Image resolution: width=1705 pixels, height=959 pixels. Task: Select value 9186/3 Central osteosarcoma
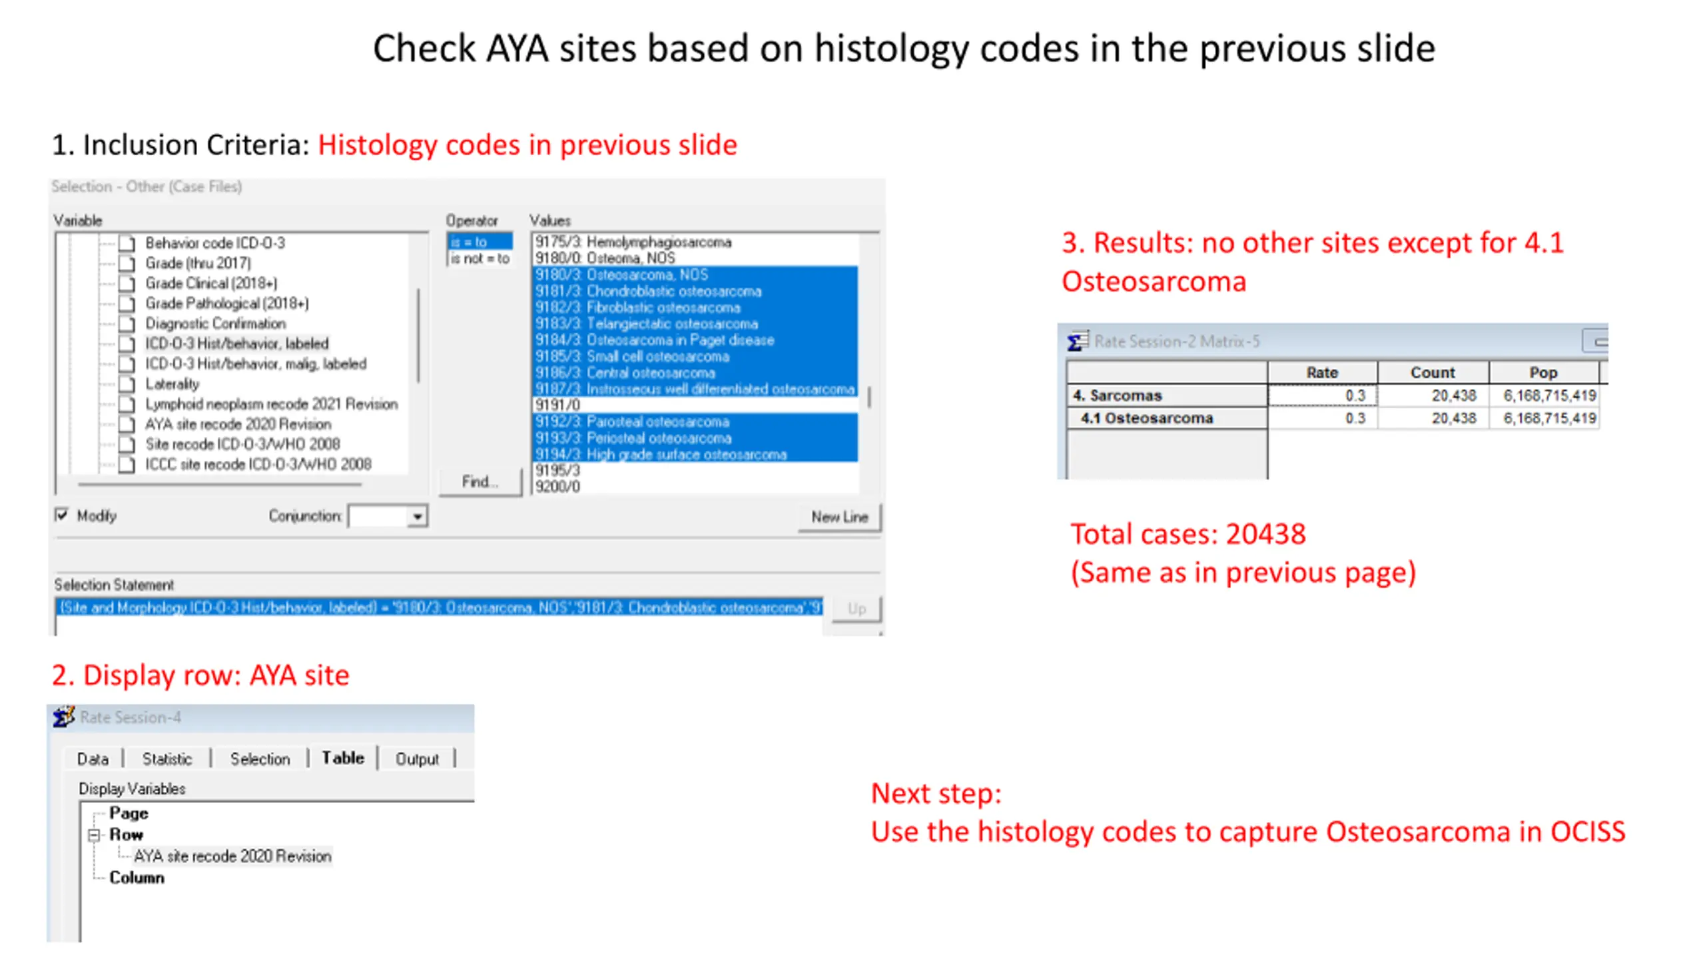click(695, 372)
